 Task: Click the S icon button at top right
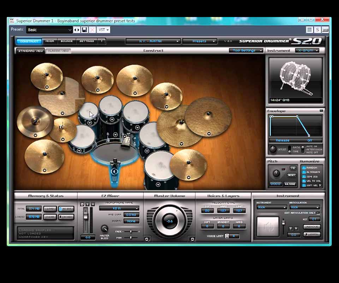[317, 30]
